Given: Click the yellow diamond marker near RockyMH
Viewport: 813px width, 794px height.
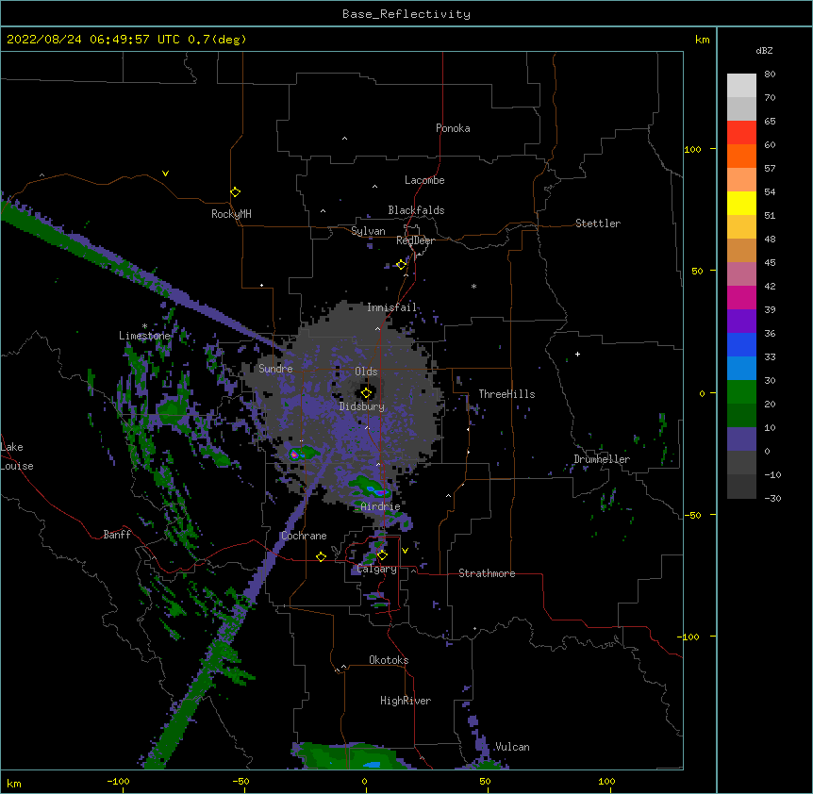Looking at the screenshot, I should 235,192.
